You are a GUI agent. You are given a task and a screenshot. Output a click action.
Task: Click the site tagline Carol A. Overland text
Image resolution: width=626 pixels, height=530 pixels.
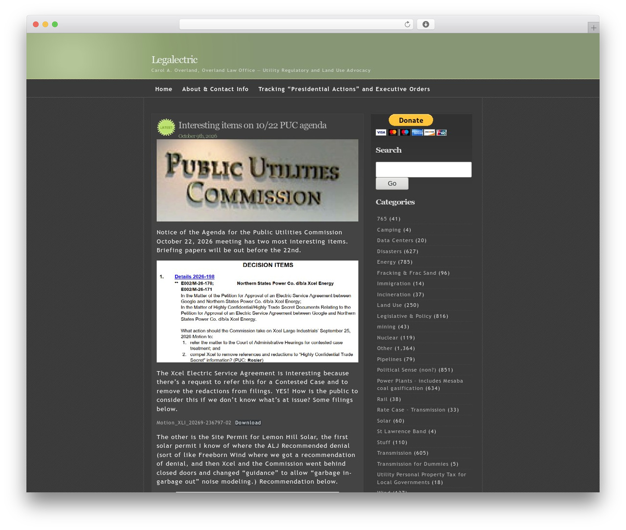point(261,70)
